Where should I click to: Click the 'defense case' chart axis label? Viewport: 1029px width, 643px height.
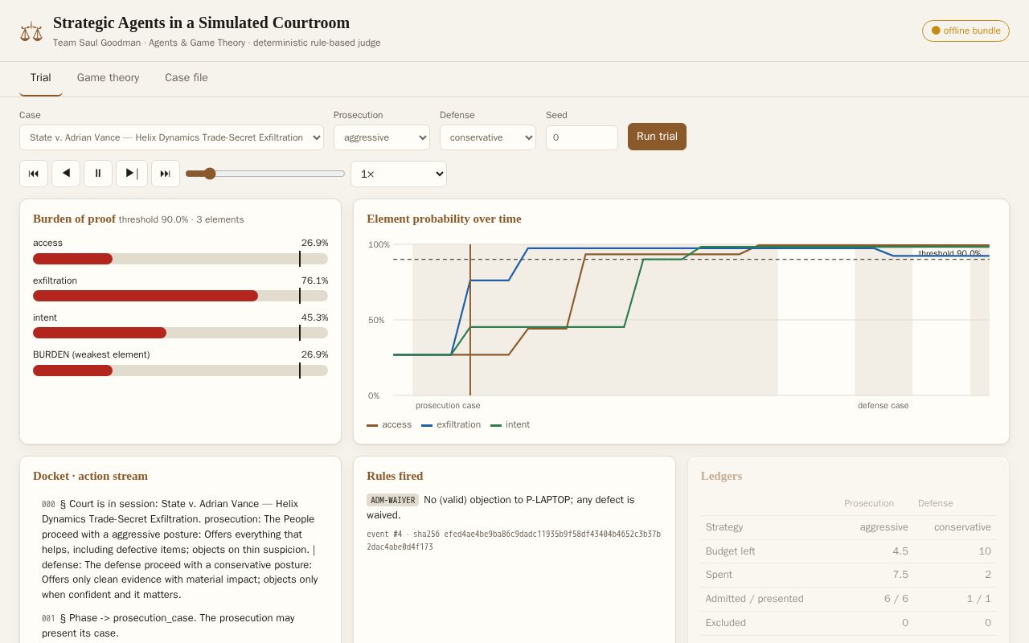(x=883, y=405)
